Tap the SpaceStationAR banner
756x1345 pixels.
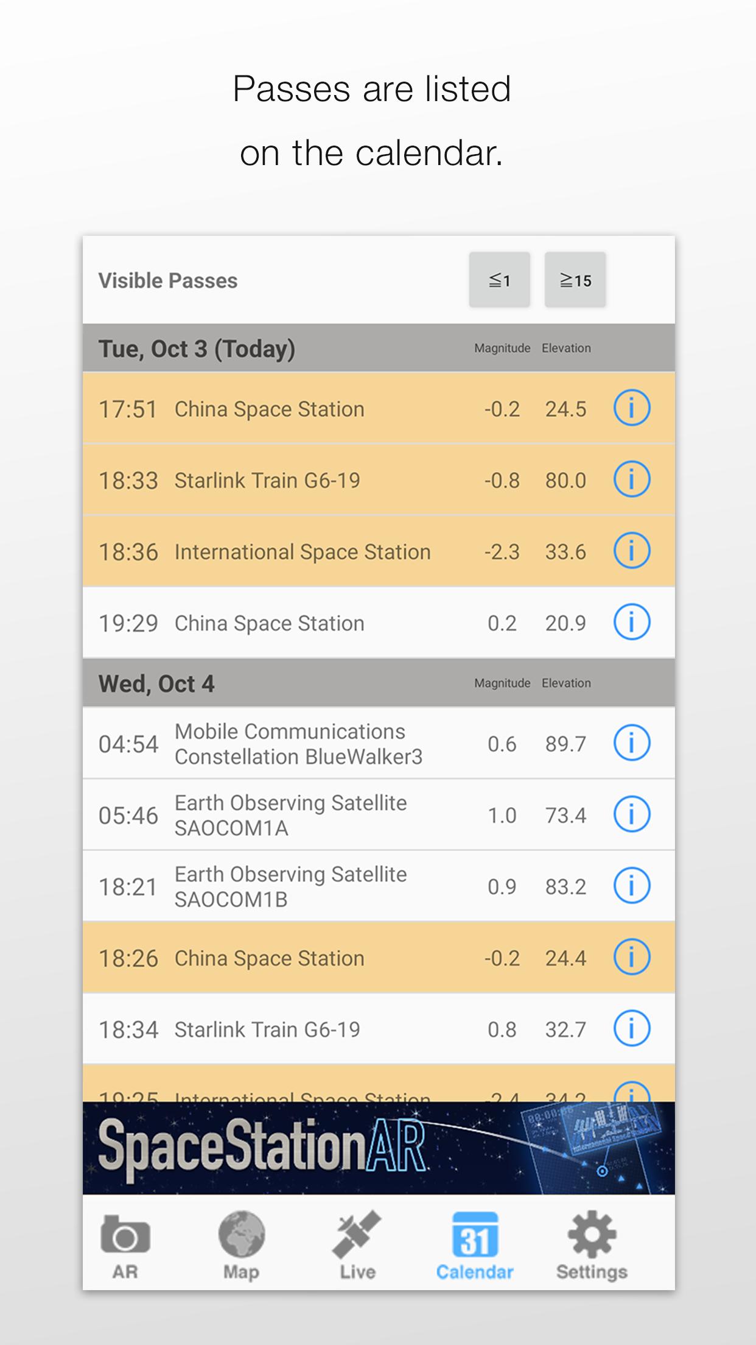(379, 1148)
